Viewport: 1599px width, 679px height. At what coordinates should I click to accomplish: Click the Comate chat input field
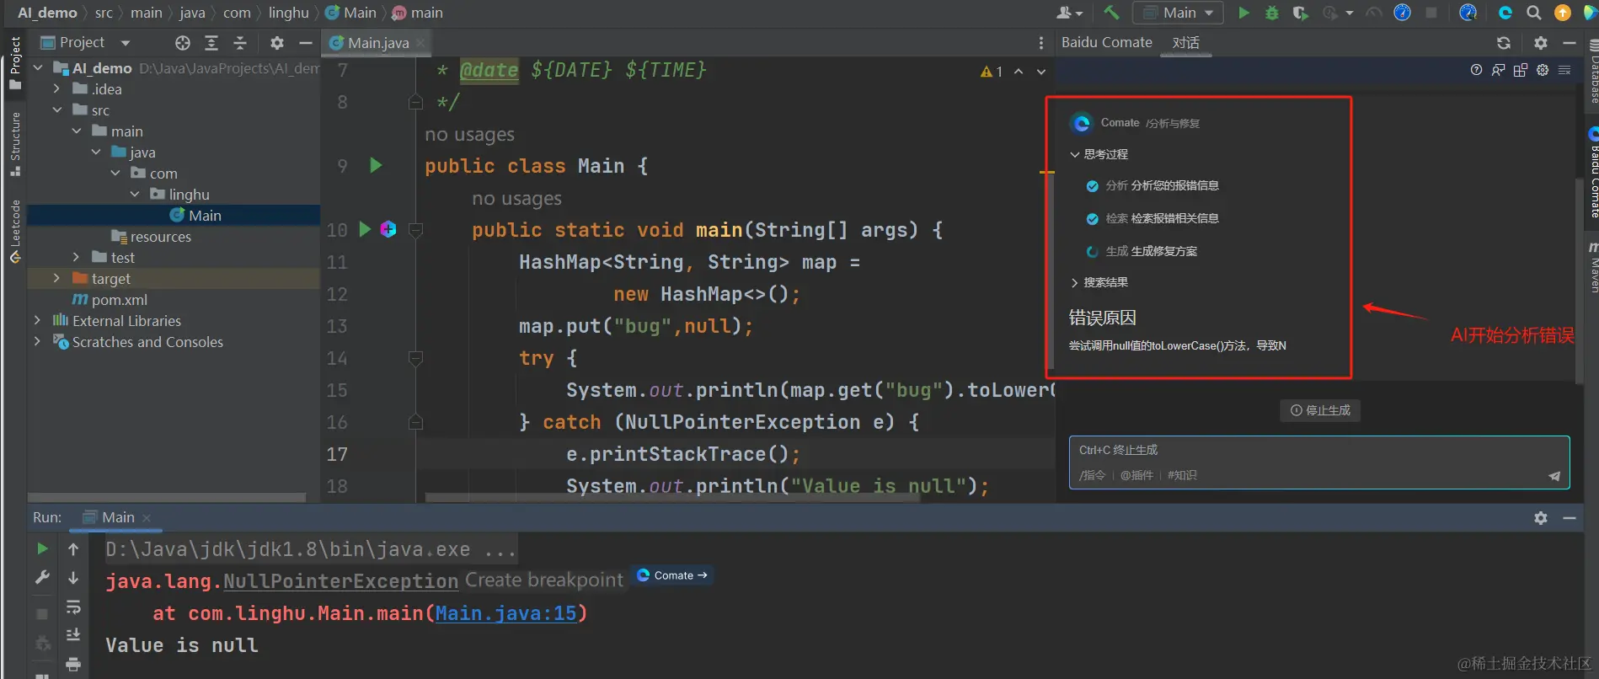(1319, 462)
